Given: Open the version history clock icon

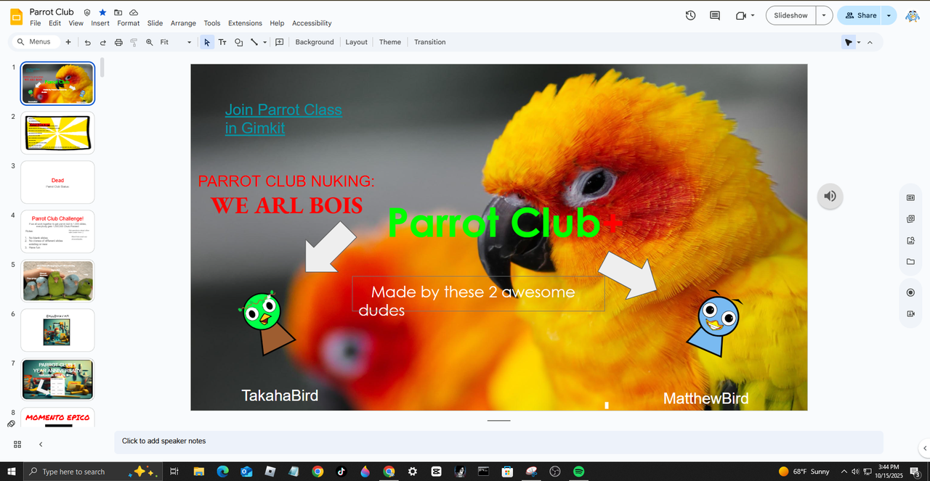Looking at the screenshot, I should coord(690,15).
